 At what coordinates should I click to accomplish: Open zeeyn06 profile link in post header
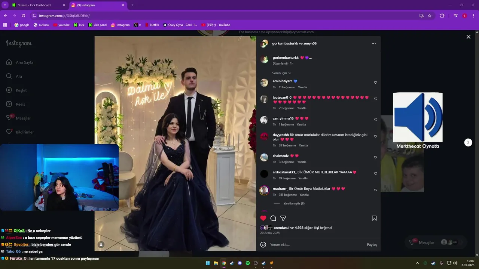coord(310,44)
